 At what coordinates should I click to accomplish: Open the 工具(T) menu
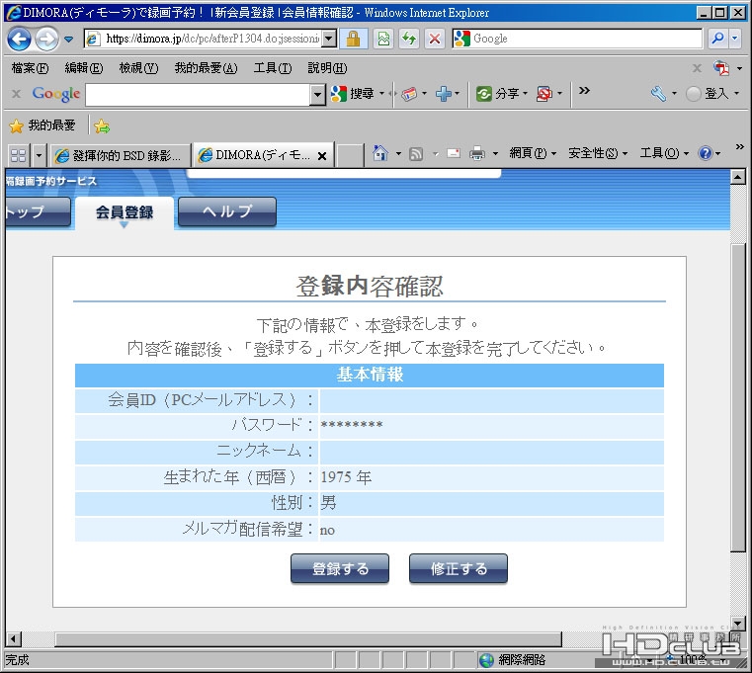(x=273, y=68)
